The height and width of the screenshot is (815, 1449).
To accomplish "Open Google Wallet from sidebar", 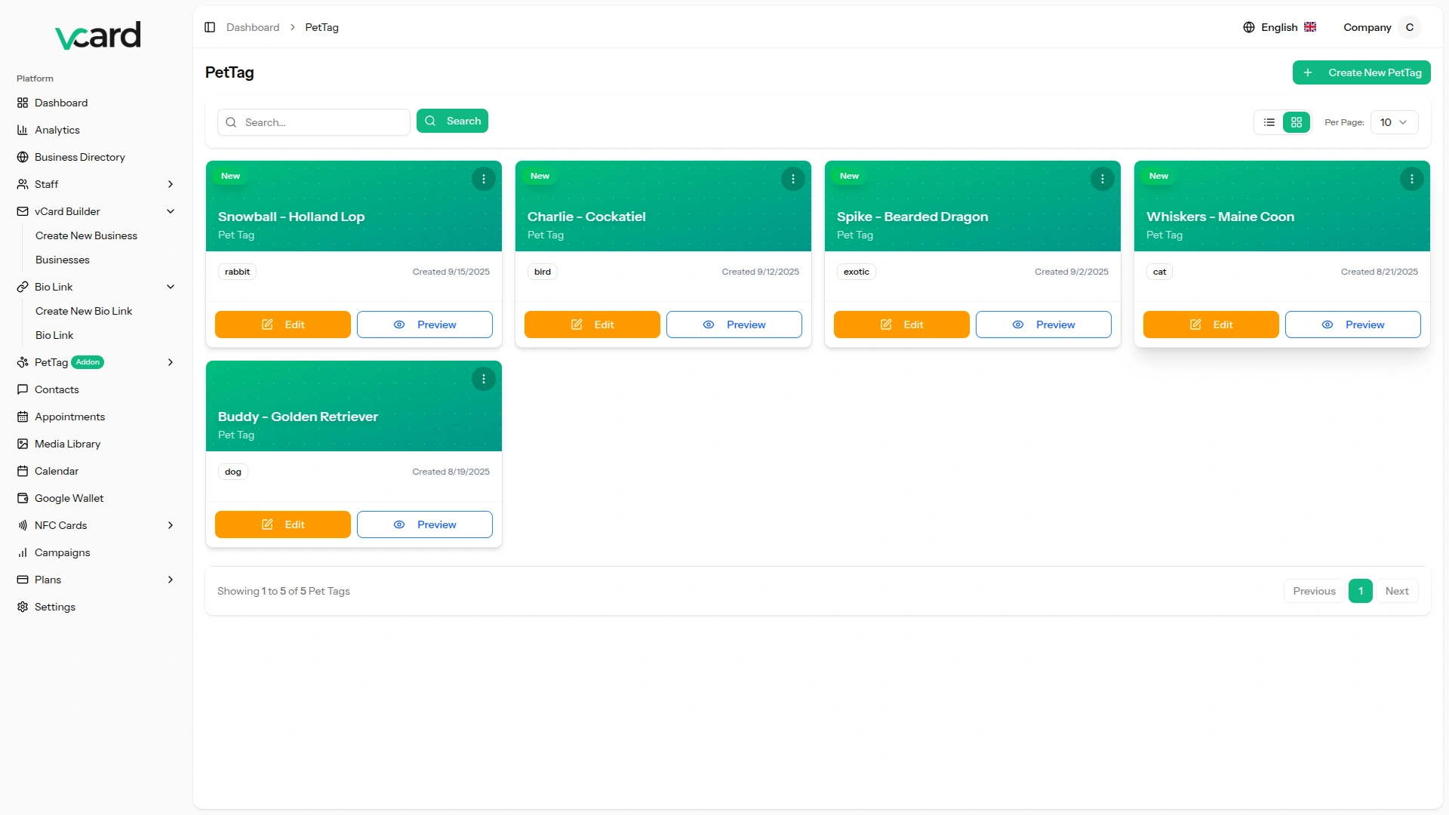I will (x=69, y=498).
